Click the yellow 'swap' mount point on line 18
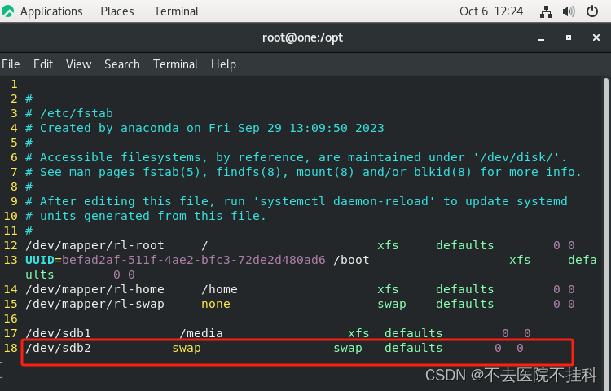The width and height of the screenshot is (611, 391). click(x=187, y=348)
